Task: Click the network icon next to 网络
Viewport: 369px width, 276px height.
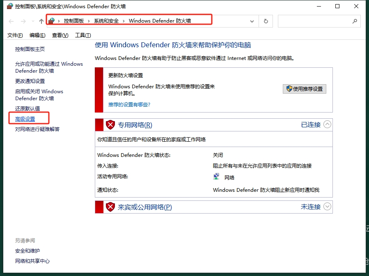Action: (x=216, y=176)
